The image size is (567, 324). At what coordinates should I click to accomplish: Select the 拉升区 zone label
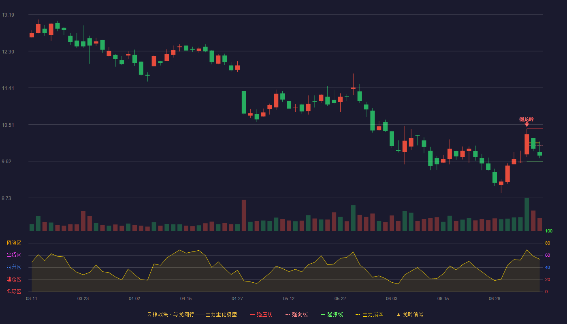point(14,267)
